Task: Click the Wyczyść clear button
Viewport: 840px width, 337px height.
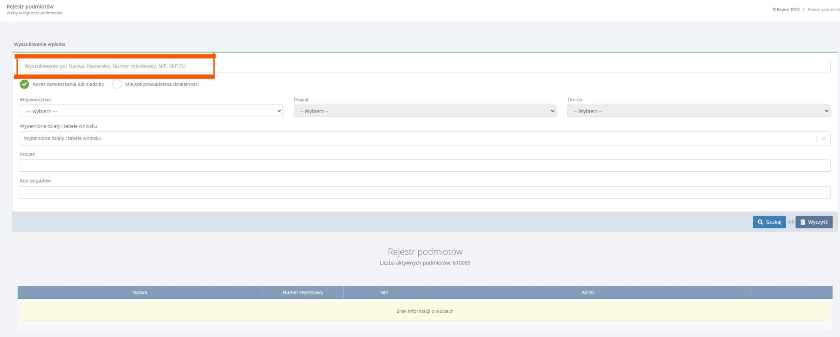Action: [814, 222]
